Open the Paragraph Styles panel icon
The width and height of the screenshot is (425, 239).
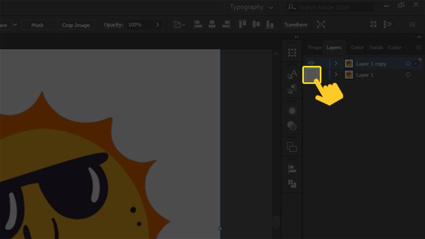click(292, 89)
